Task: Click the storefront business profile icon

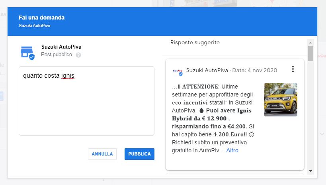Action: (27, 51)
